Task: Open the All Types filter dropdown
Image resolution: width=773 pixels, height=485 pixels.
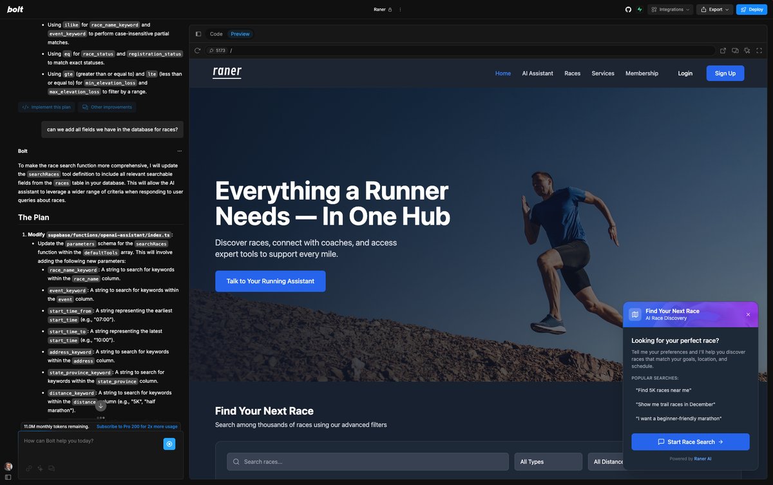Action: click(548, 462)
